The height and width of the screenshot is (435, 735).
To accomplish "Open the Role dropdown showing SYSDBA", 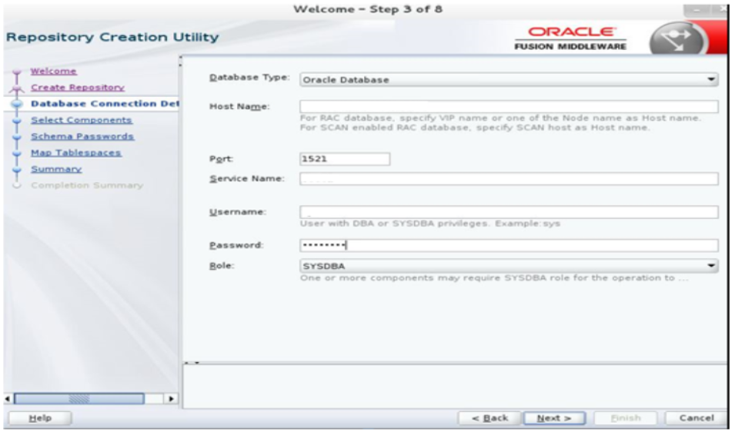I will coord(509,266).
